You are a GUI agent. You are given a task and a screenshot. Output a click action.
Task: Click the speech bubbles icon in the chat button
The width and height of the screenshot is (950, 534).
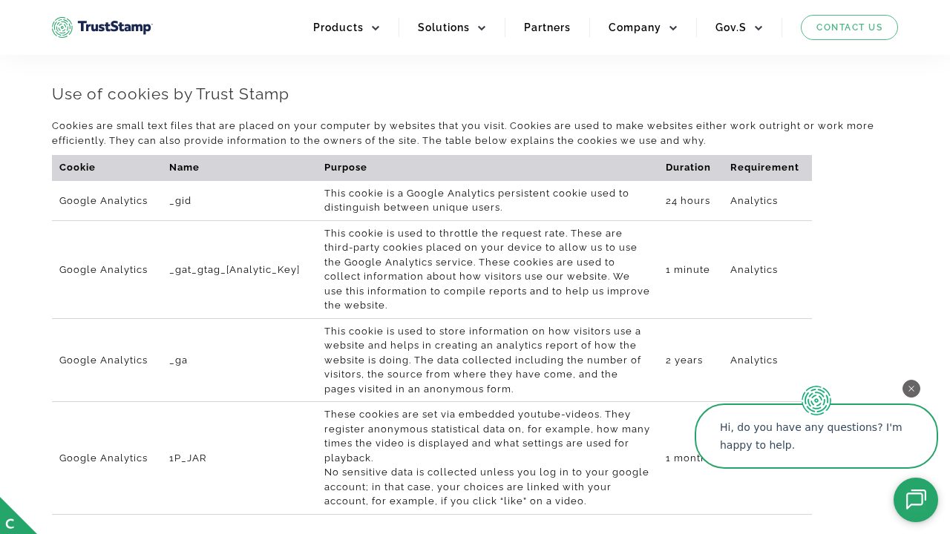pyautogui.click(x=916, y=500)
